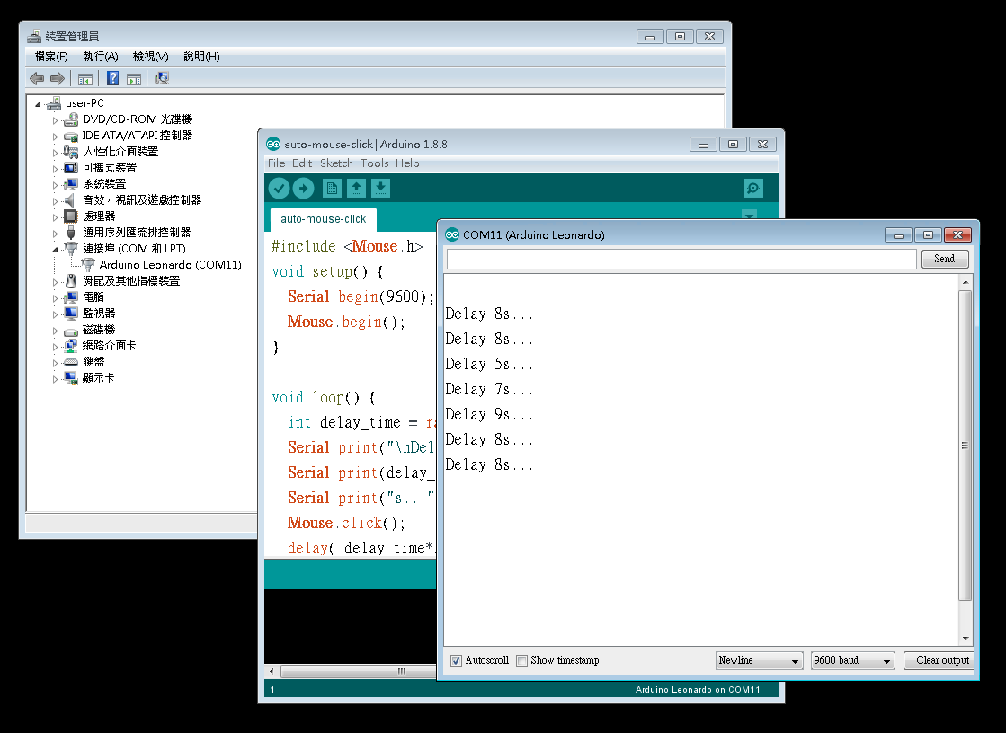The width and height of the screenshot is (1006, 733).
Task: Click the 'Delay 5s...' output line
Action: pyautogui.click(x=489, y=365)
